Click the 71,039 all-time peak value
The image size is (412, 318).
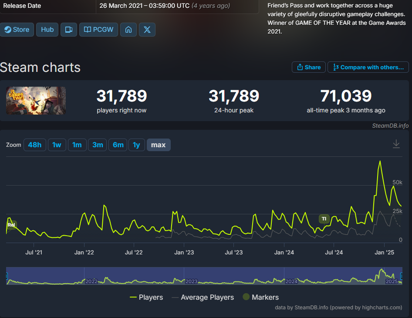tap(346, 96)
